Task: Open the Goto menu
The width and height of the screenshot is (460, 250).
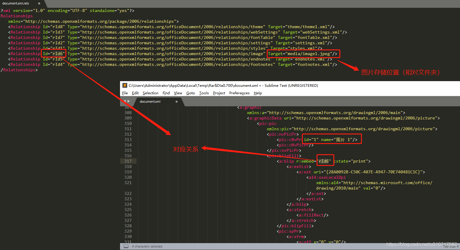Action: pos(191,93)
